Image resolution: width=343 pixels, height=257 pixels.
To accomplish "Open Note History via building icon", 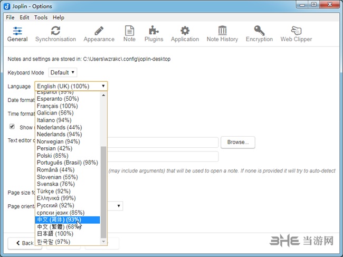I will click(x=223, y=31).
